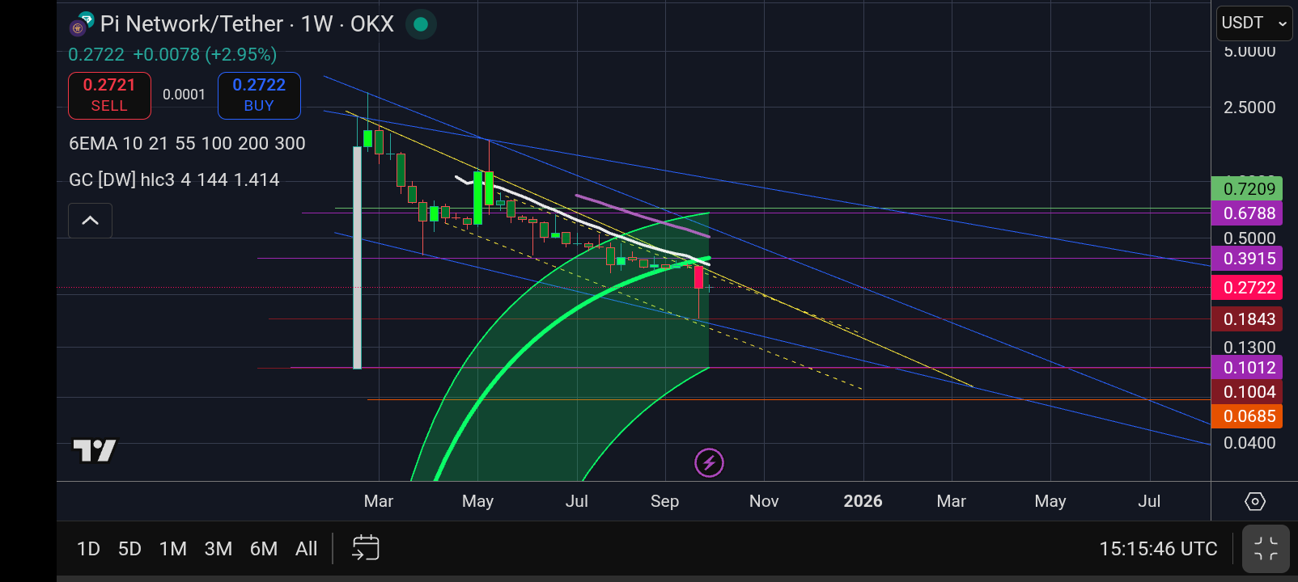
Task: Open the 15:15:46 UTC timezone menu
Action: tap(1158, 549)
